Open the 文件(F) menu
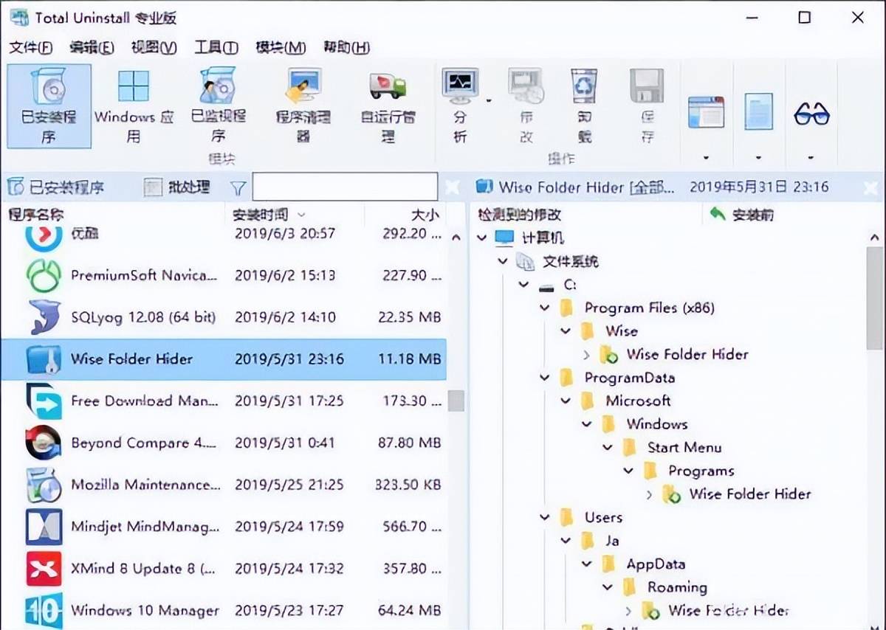This screenshot has height=630, width=886. click(31, 48)
